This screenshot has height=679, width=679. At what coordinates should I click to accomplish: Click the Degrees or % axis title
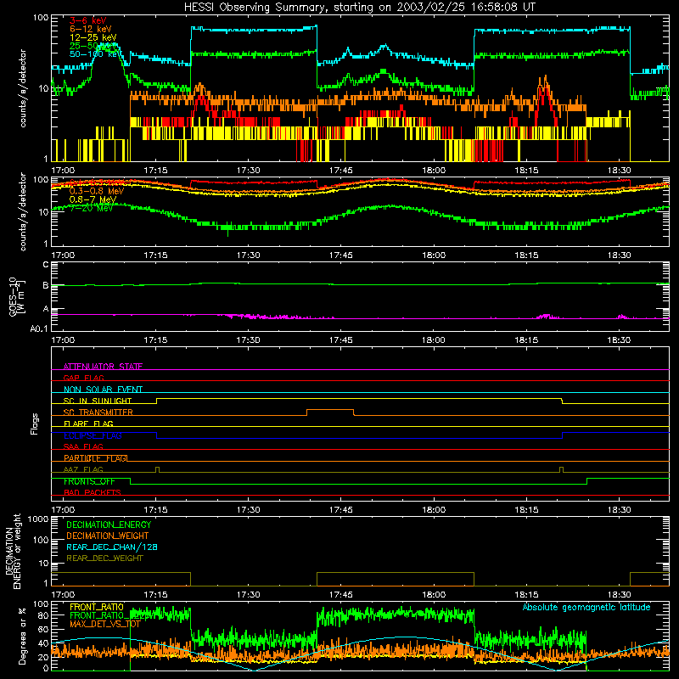pos(23,637)
